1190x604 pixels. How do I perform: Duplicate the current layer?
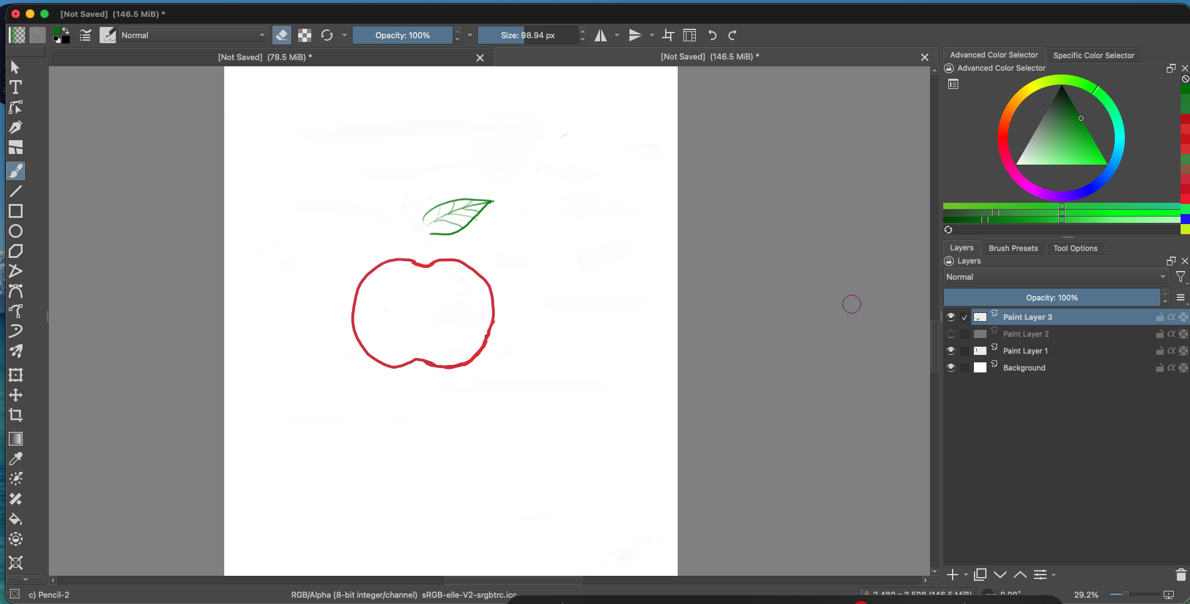pyautogui.click(x=980, y=575)
